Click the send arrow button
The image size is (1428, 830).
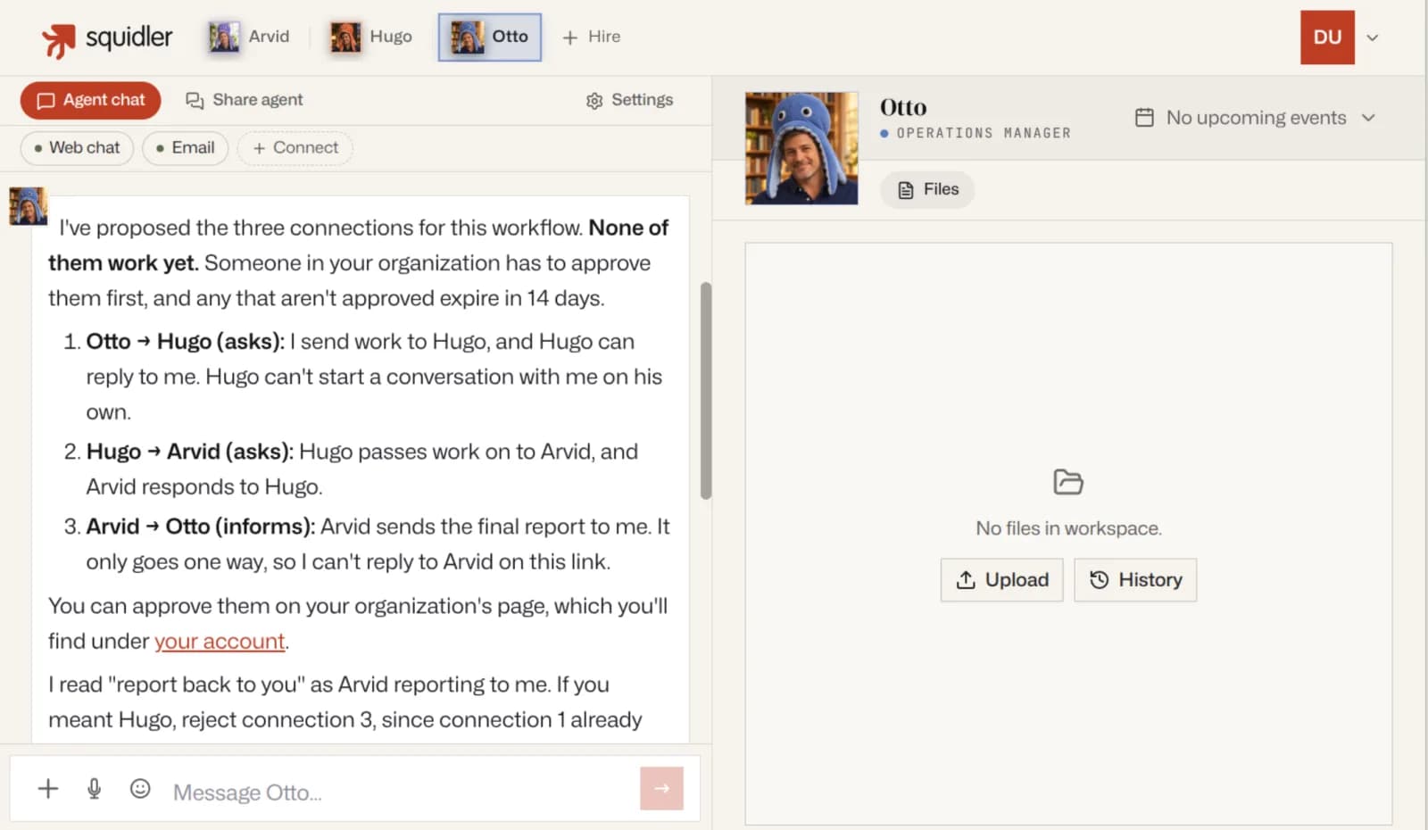point(661,788)
